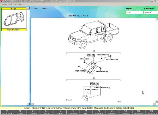Click illustration vertical scrollbar up arrow

(157, 19)
